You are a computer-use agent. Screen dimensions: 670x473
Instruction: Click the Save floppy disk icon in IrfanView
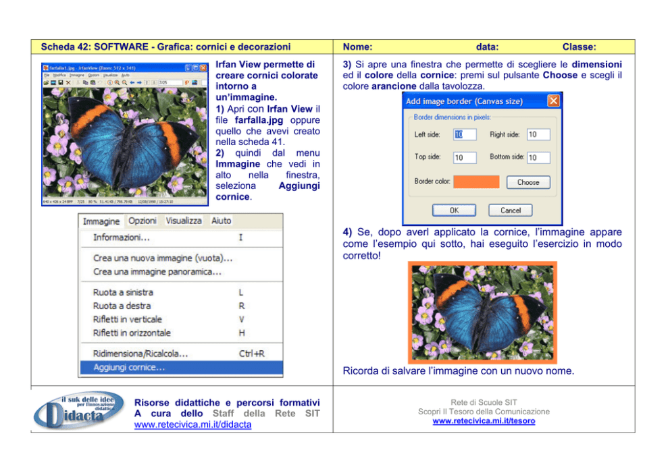(61, 82)
